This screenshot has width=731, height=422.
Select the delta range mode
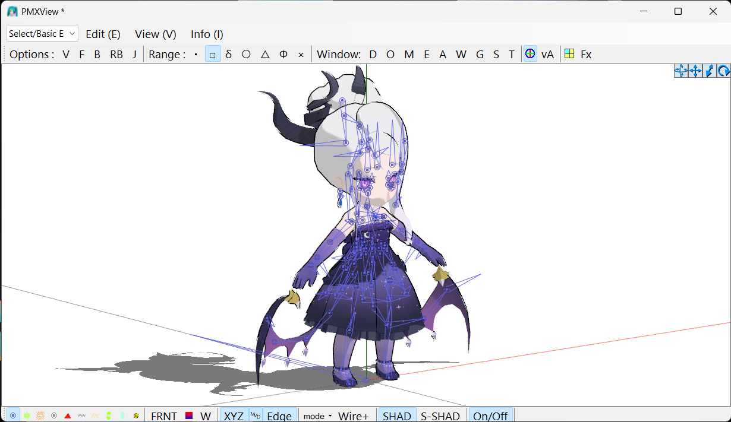(229, 55)
